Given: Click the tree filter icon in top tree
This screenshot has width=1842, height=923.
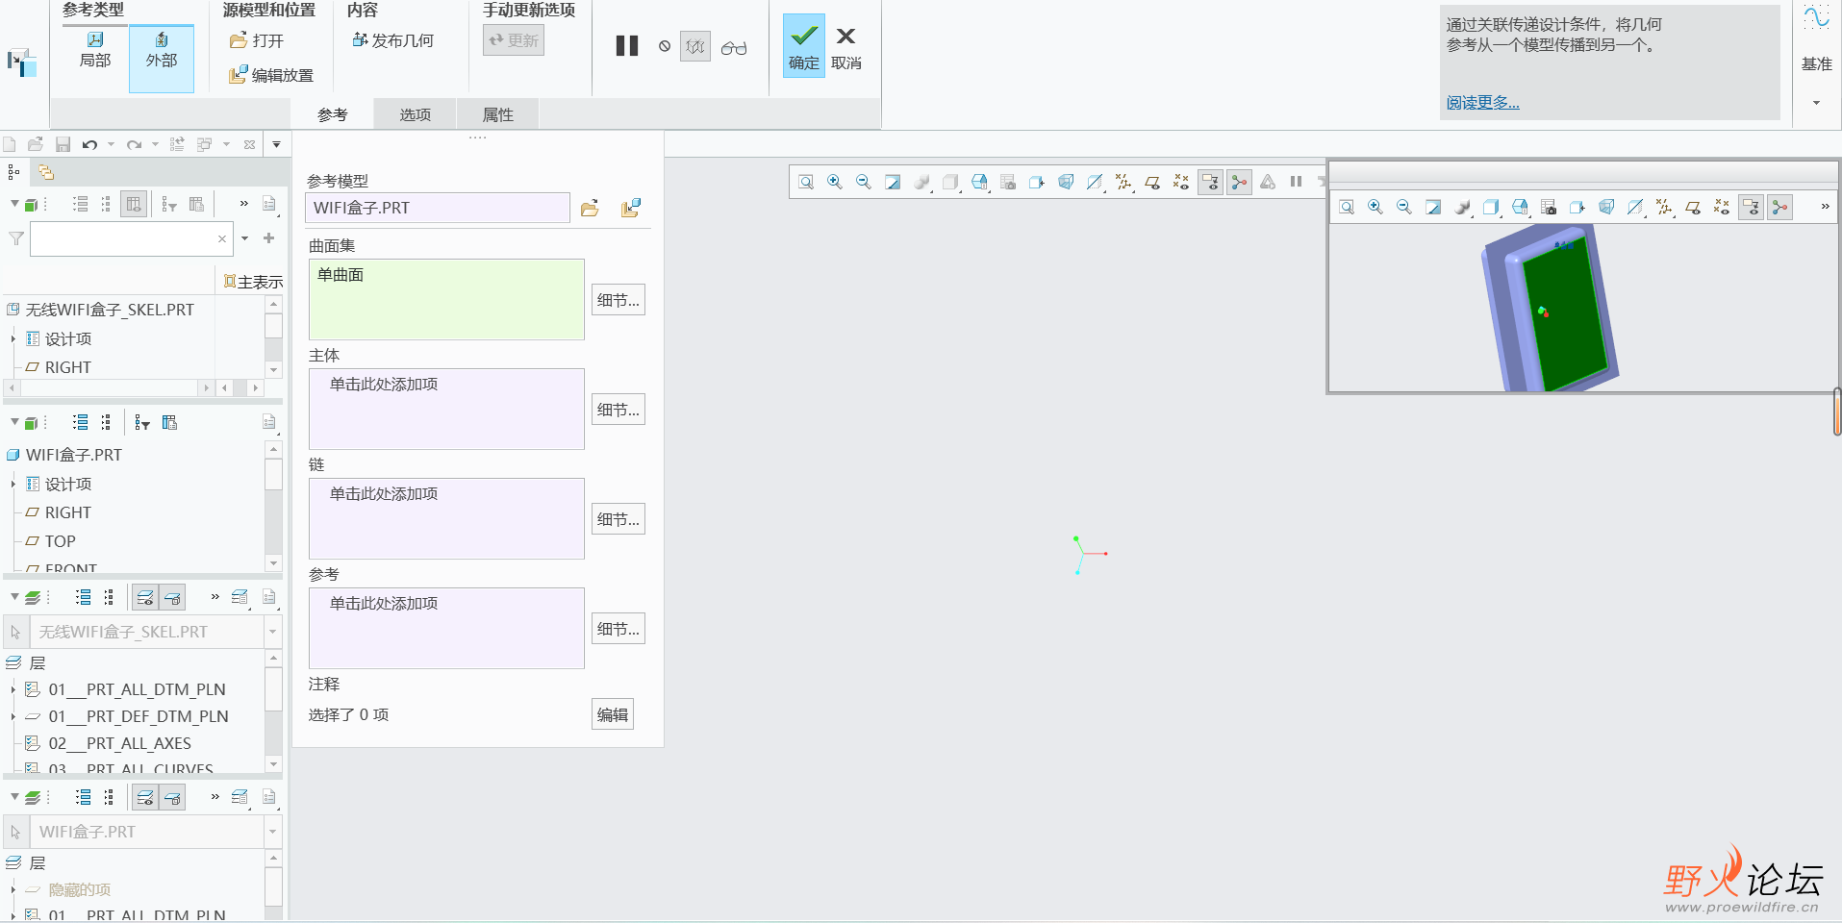Looking at the screenshot, I should pos(169,204).
